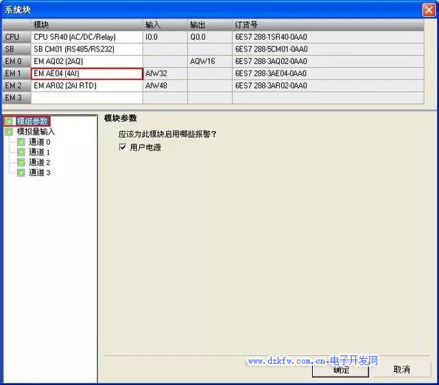
Task: Click the 通道 1 node icon
Action: point(21,152)
